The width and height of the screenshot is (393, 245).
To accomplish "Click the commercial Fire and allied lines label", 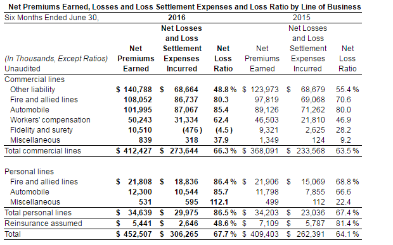I will pos(44,100).
